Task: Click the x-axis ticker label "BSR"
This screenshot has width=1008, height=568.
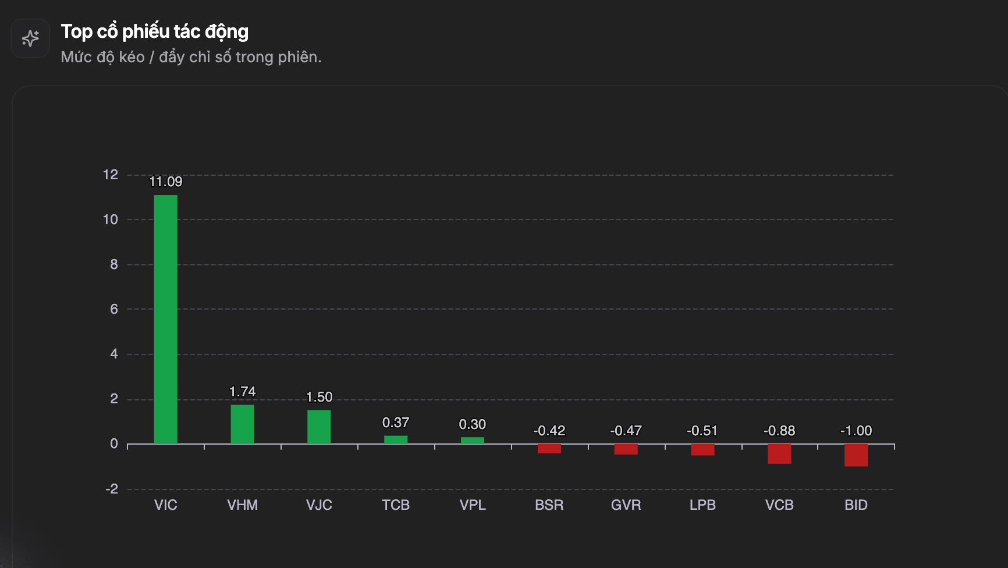Action: [x=549, y=505]
